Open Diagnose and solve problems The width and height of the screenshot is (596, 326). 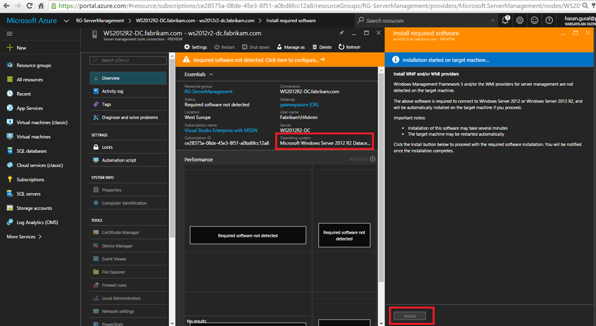click(128, 118)
